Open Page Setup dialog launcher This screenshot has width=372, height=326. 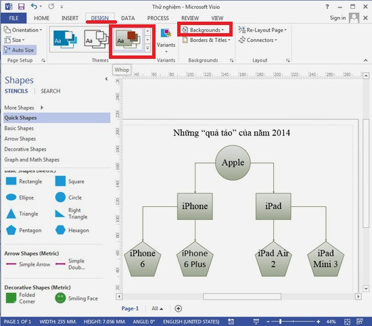tap(43, 60)
